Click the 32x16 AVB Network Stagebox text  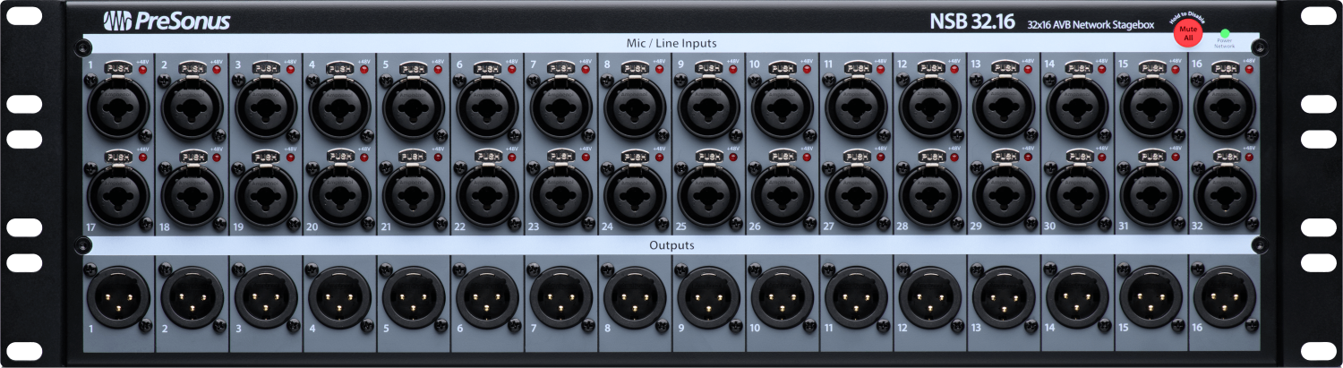[x=1091, y=24]
